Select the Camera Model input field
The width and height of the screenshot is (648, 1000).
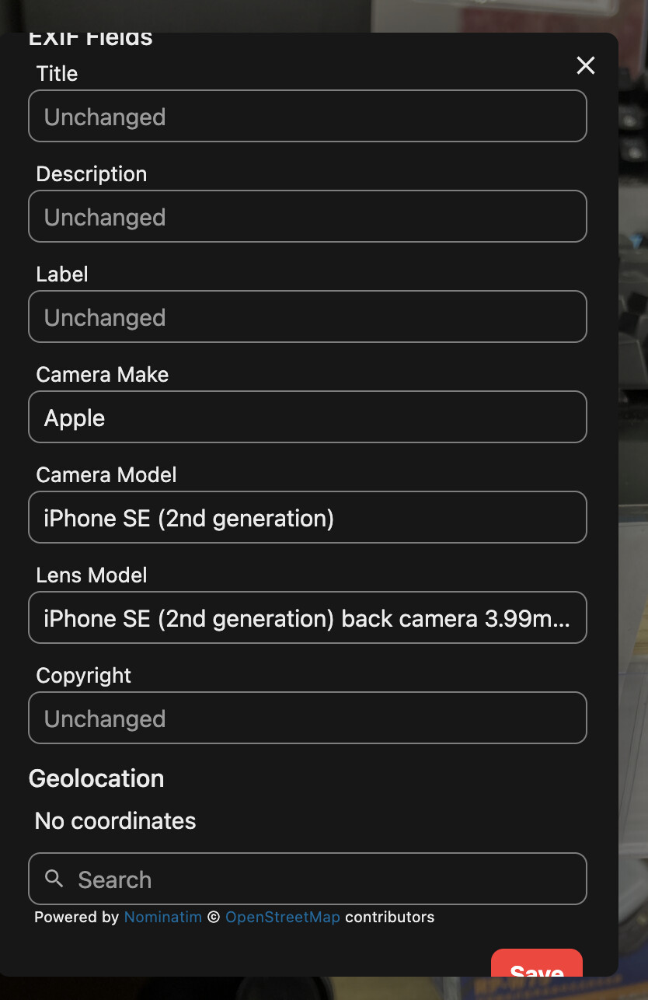(308, 517)
